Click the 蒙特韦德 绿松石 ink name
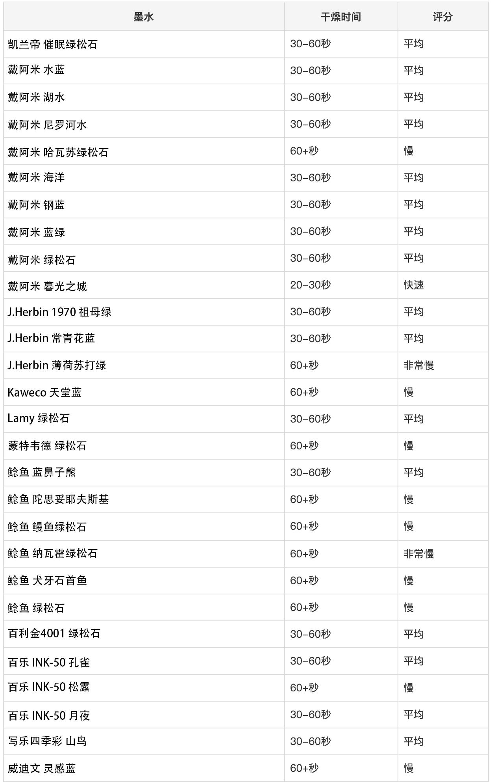This screenshot has height=784, width=492. [47, 446]
